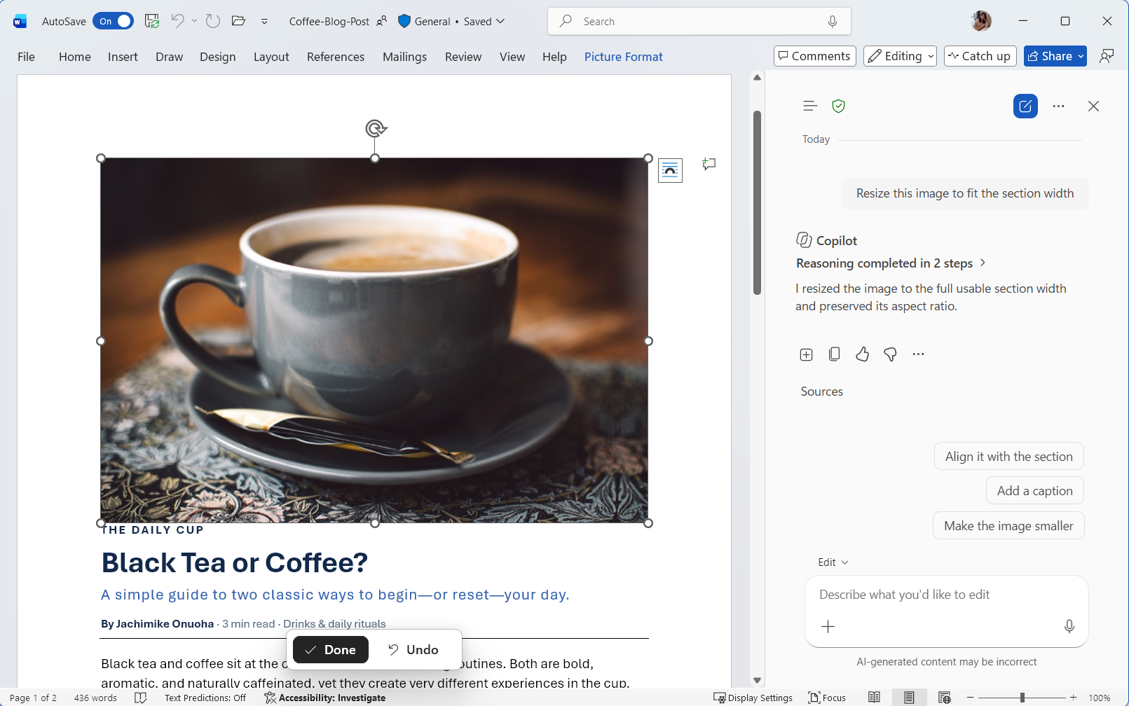
Task: Click the Undo arrow in title bar
Action: click(178, 21)
